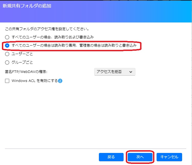Choose the ユーザーごと radio option
192x165 pixels.
(x=7, y=54)
